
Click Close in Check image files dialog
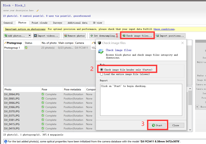pyautogui.click(x=175, y=125)
